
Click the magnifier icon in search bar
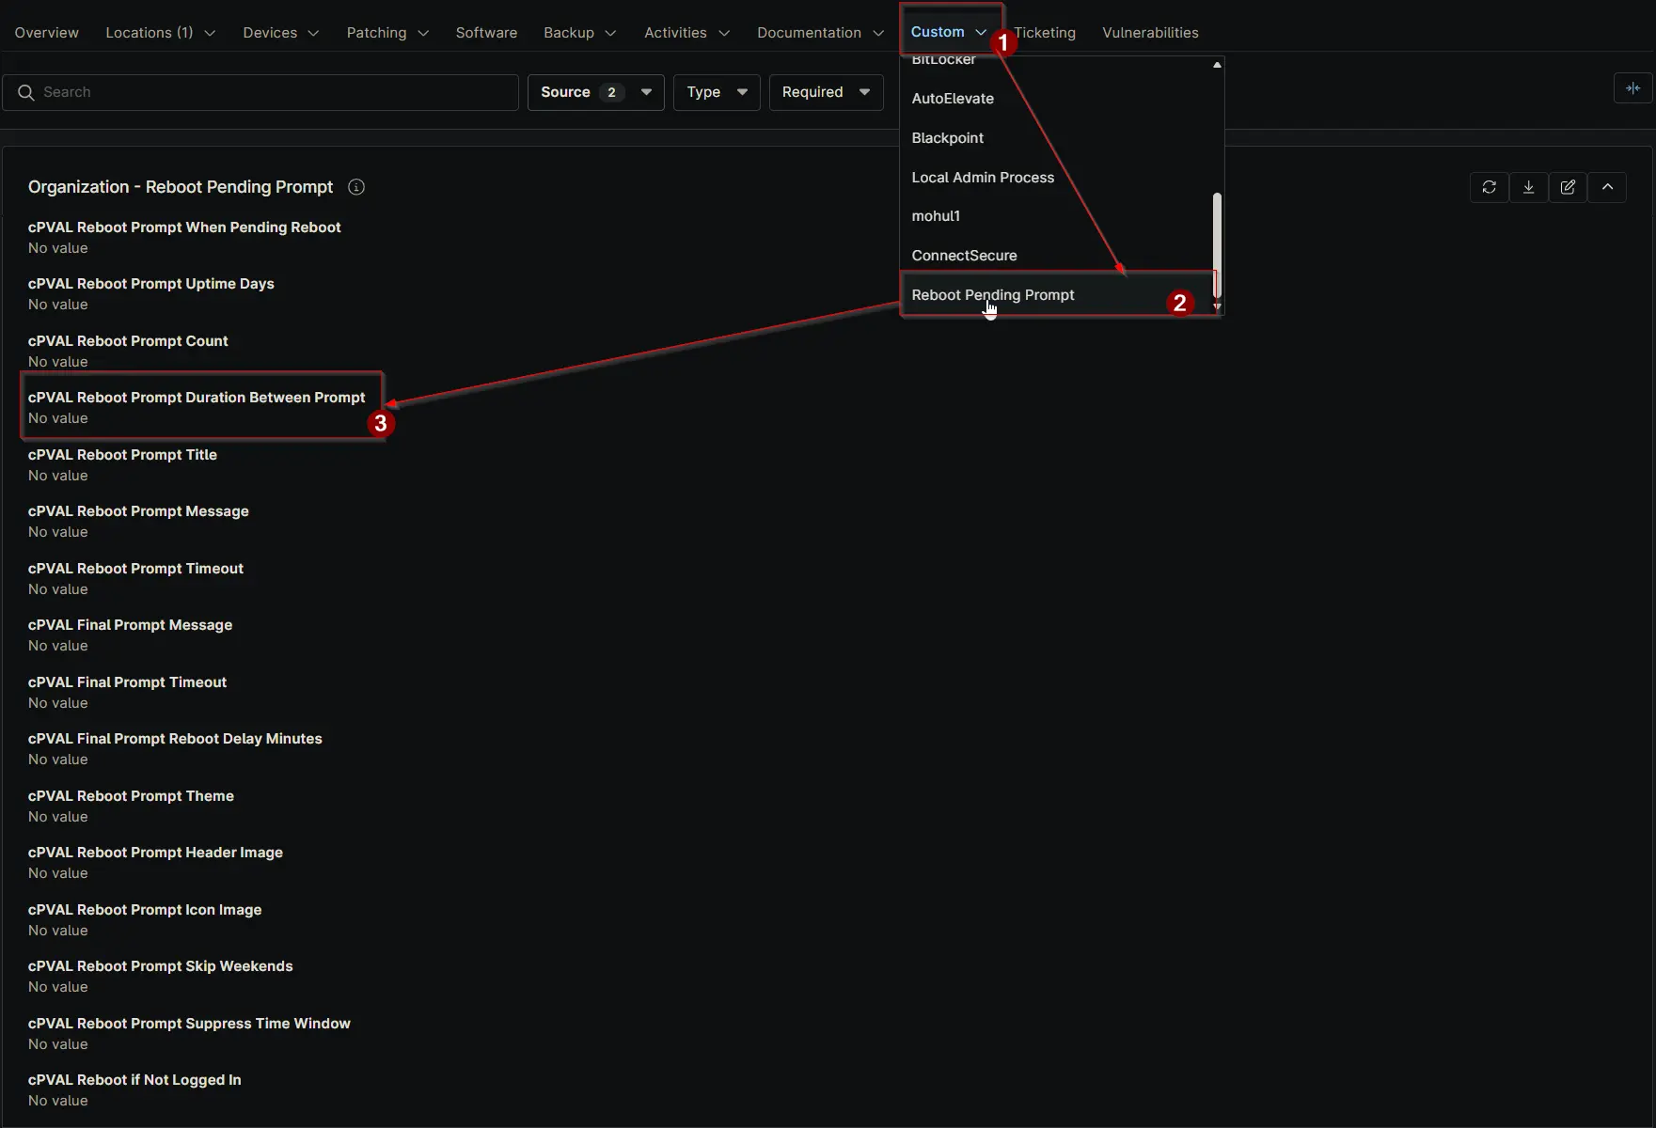point(26,92)
